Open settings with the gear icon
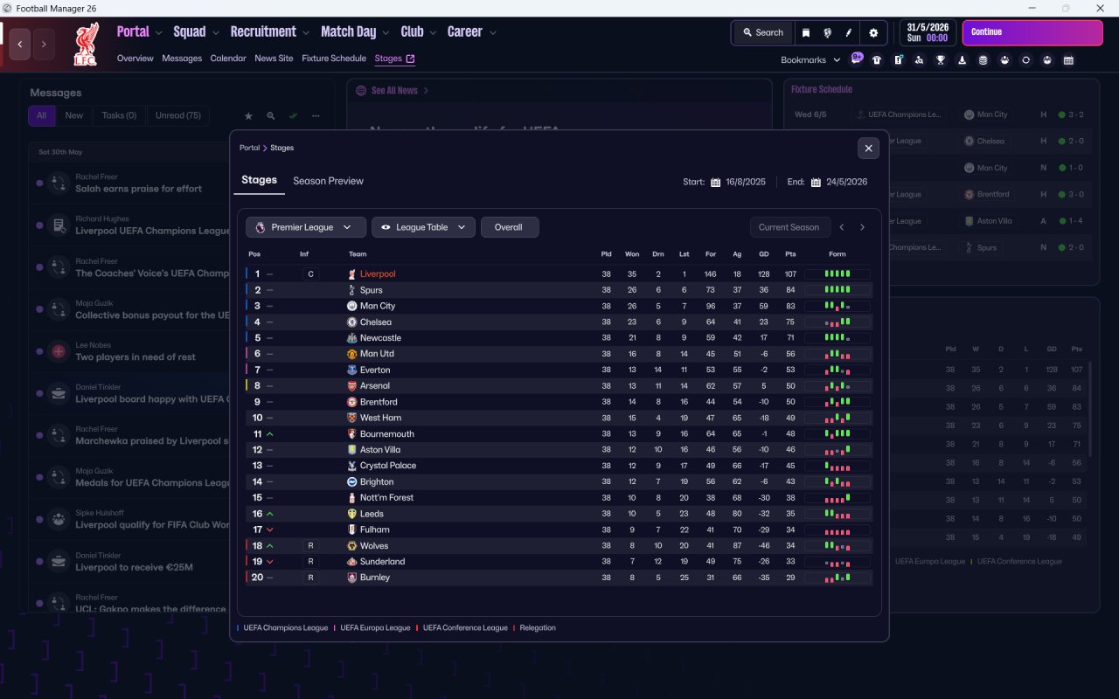1119x699 pixels. pos(873,32)
